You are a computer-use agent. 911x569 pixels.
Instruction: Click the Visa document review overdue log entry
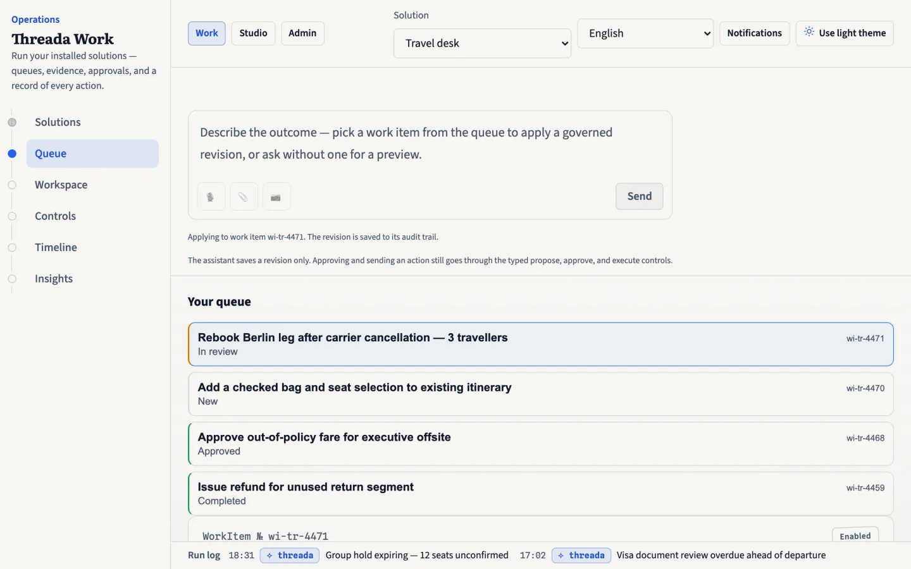pos(721,555)
